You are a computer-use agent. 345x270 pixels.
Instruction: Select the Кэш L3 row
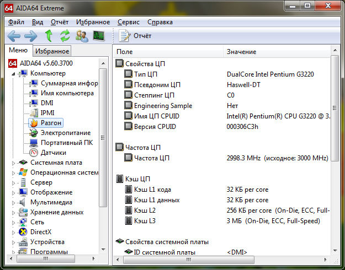click(222, 221)
